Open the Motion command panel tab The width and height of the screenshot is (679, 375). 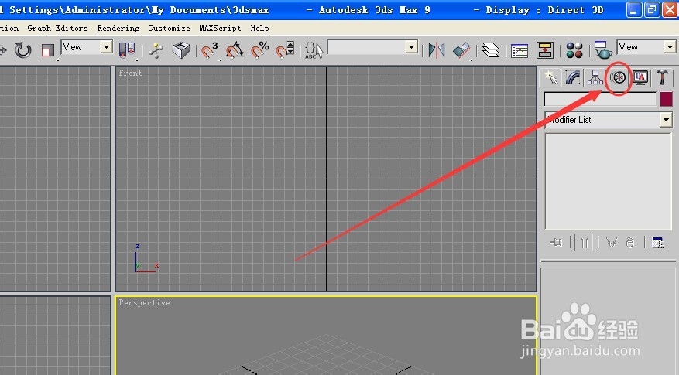point(619,78)
